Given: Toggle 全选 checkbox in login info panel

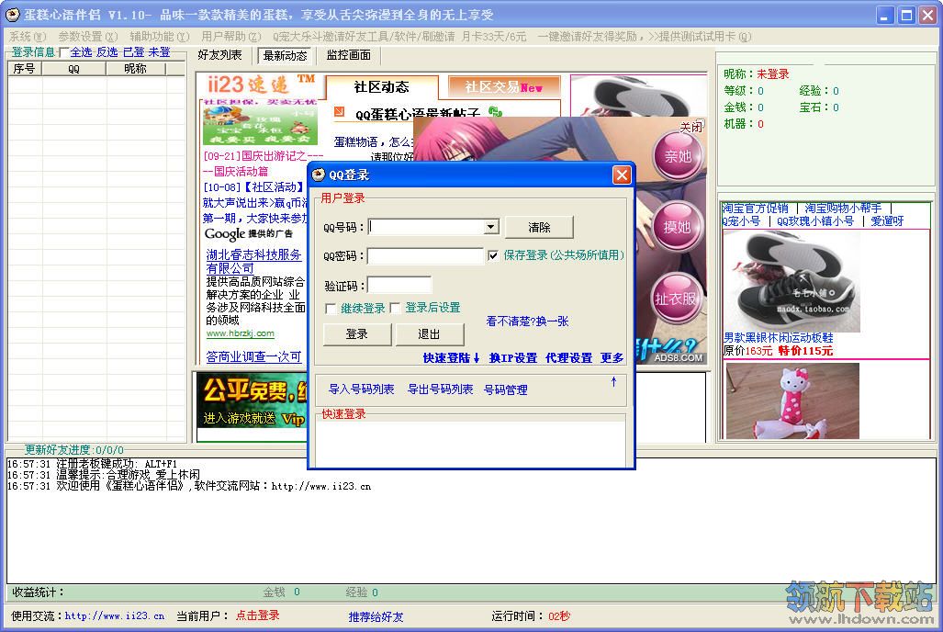Looking at the screenshot, I should [64, 53].
